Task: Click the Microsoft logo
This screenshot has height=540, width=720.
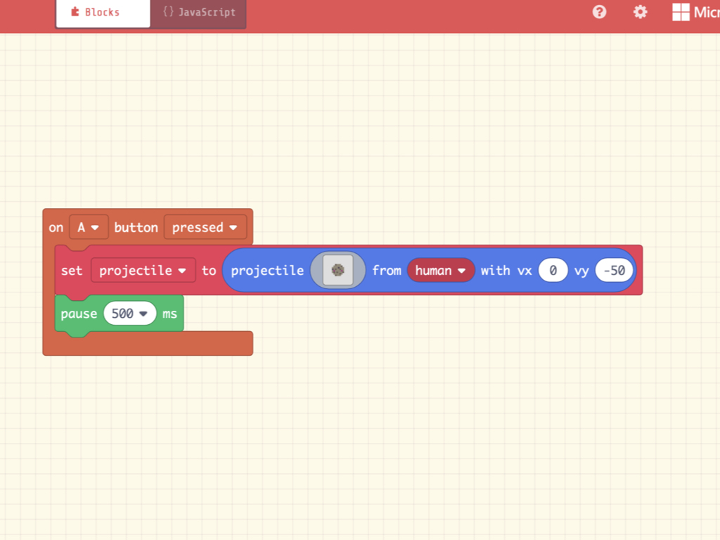Action: 695,12
